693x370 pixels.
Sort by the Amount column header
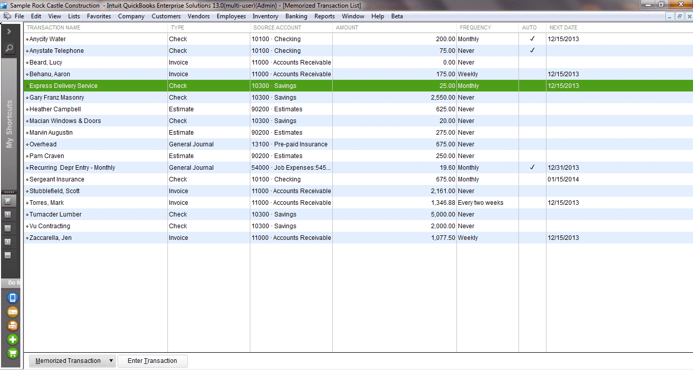pyautogui.click(x=394, y=27)
